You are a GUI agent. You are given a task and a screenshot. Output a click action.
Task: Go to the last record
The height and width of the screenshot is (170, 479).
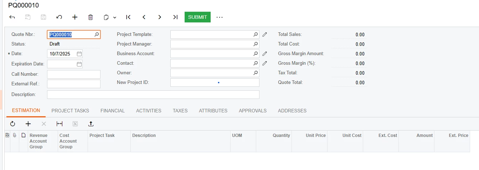pos(175,17)
